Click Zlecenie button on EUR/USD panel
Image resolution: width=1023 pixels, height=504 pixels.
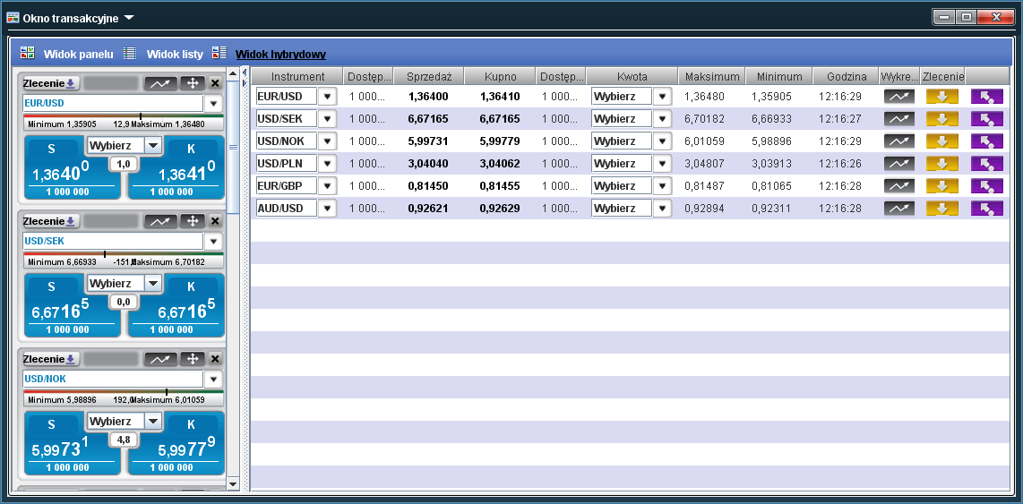[x=51, y=82]
